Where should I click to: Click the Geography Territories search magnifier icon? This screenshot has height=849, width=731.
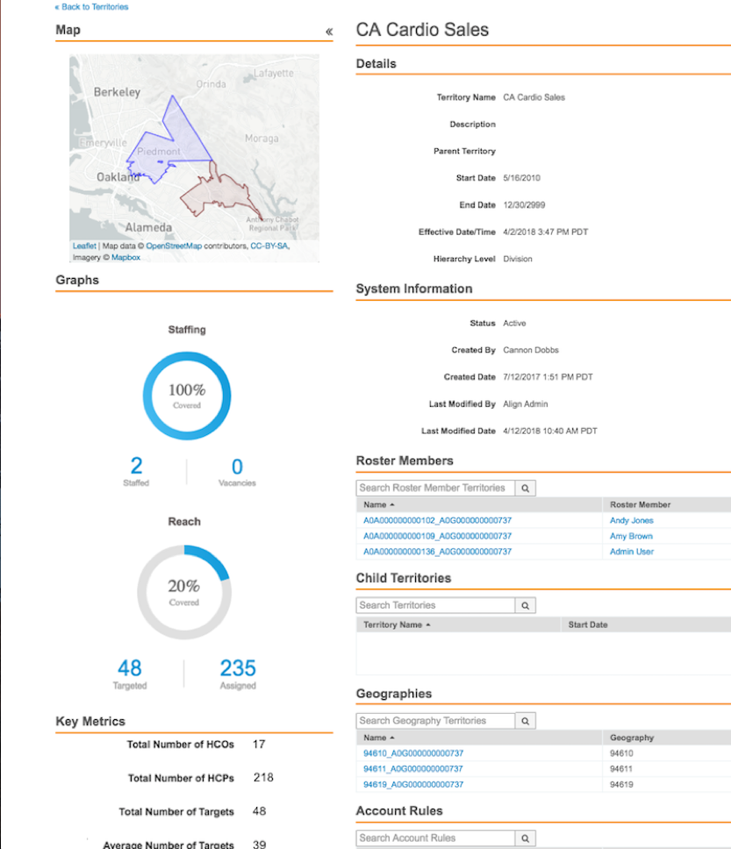(525, 721)
